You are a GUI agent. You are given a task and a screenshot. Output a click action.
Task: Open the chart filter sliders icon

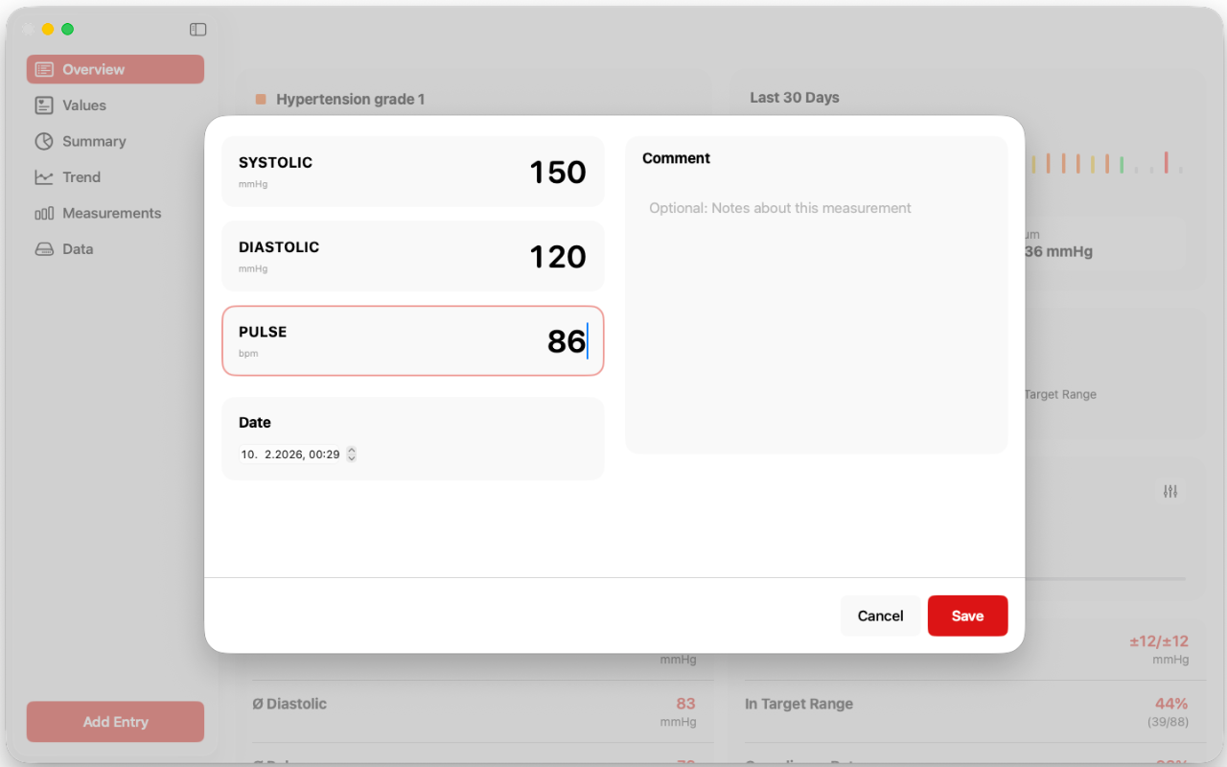pos(1170,491)
